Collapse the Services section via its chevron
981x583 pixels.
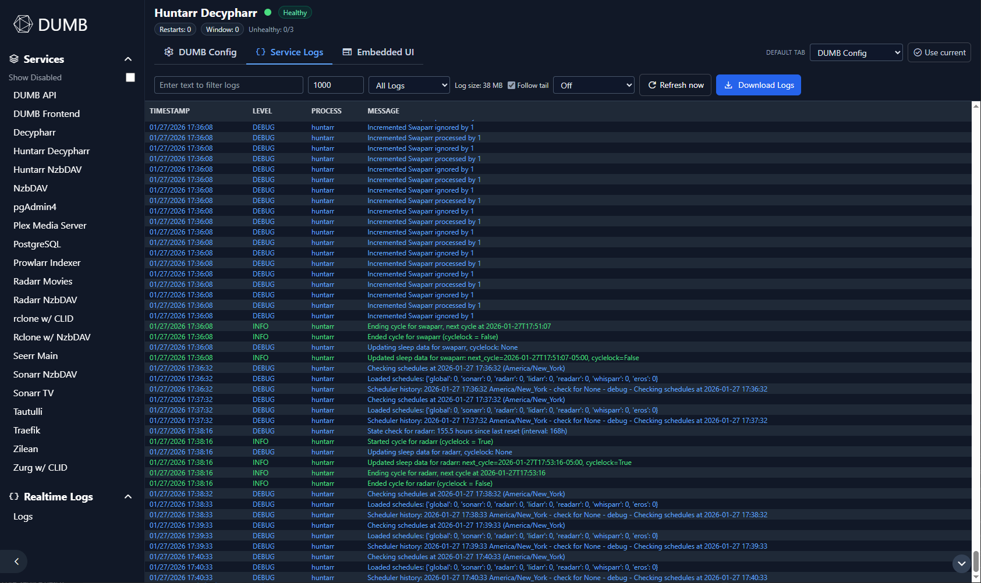pyautogui.click(x=128, y=58)
